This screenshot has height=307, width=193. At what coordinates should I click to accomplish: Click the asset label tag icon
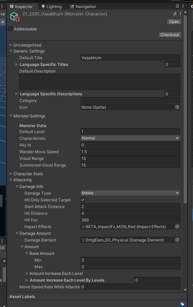(183, 305)
